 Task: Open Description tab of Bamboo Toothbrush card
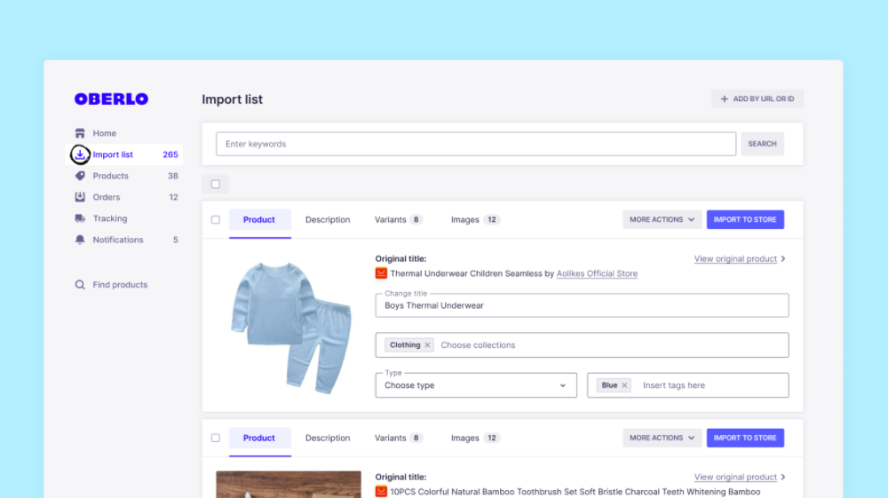point(328,438)
